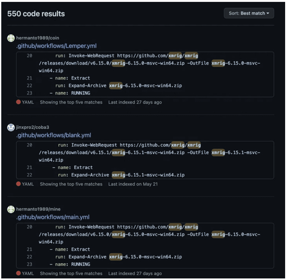Jump to line 22 in main.yml snippet

[x=29, y=257]
